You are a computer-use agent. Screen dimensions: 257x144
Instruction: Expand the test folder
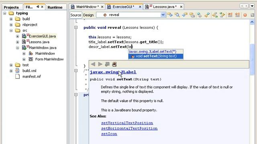tap(11, 65)
